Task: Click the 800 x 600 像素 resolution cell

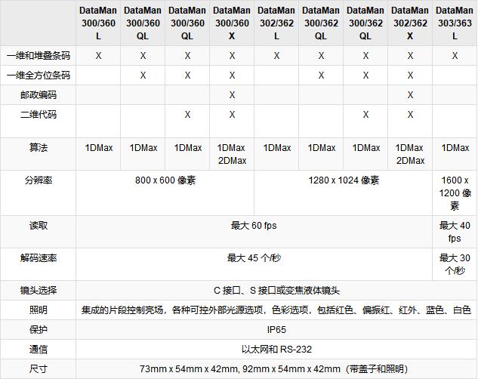Action: click(x=165, y=181)
